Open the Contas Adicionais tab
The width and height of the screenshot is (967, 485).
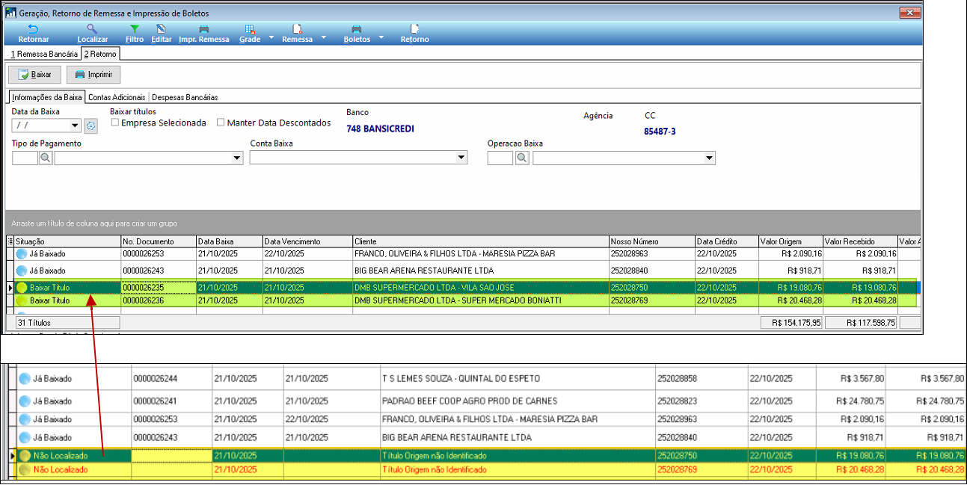point(117,97)
